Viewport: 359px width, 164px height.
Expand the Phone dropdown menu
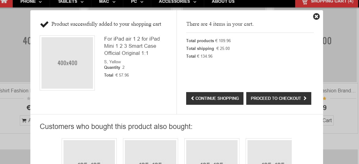pyautogui.click(x=31, y=2)
